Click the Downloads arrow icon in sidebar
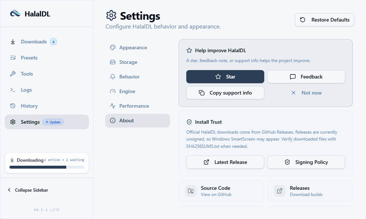Screen dimensions: 366x219 (12, 42)
